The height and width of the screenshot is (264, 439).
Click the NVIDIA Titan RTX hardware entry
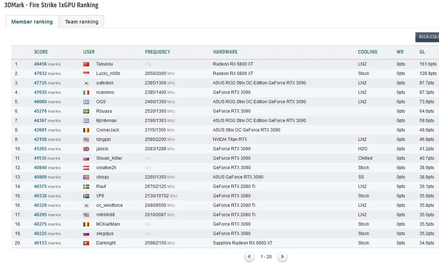click(230, 139)
